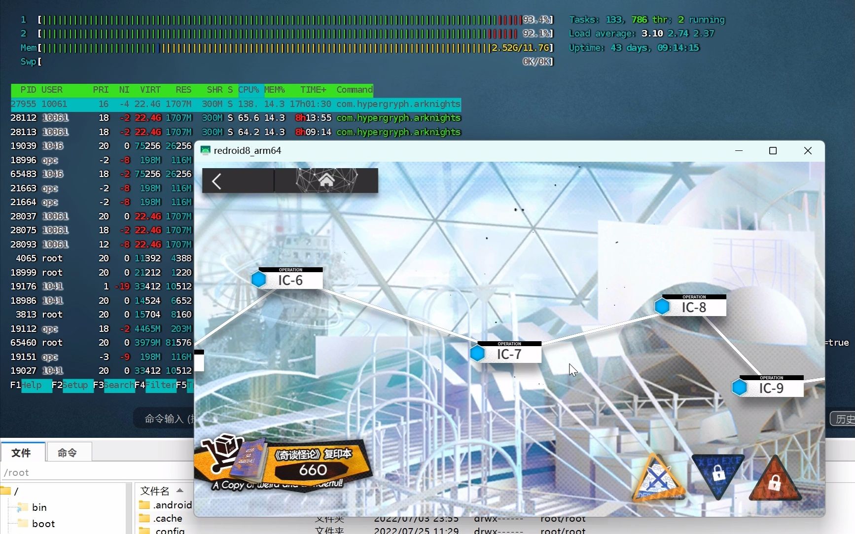Click F4 Filter in htop footer
This screenshot has width=855, height=534.
[x=155, y=385]
